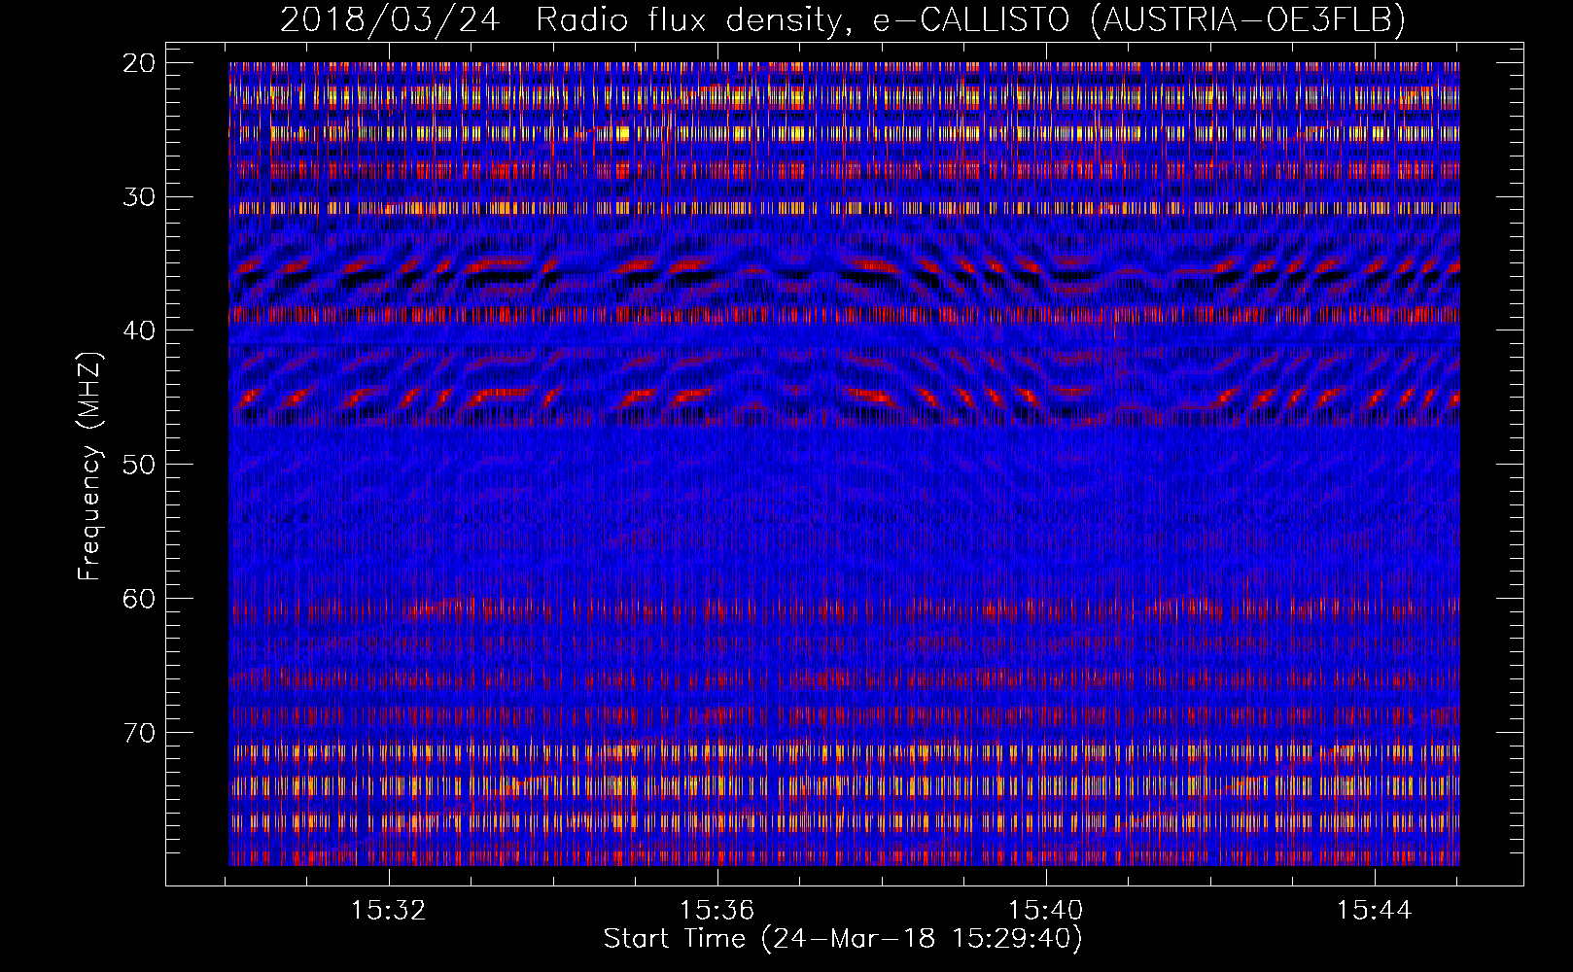
Task: Click the 15:36 time tick label
Action: tap(717, 911)
